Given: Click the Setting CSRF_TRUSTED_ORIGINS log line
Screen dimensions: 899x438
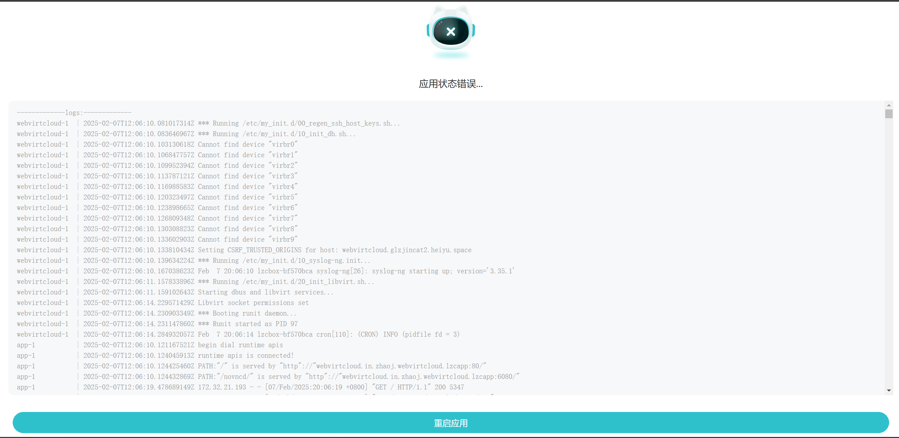Looking at the screenshot, I should [x=244, y=250].
